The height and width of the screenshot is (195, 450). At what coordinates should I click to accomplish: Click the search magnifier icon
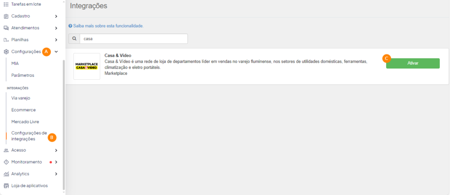pyautogui.click(x=74, y=39)
